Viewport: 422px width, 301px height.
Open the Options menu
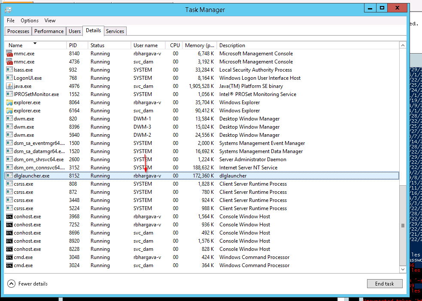[x=30, y=21]
